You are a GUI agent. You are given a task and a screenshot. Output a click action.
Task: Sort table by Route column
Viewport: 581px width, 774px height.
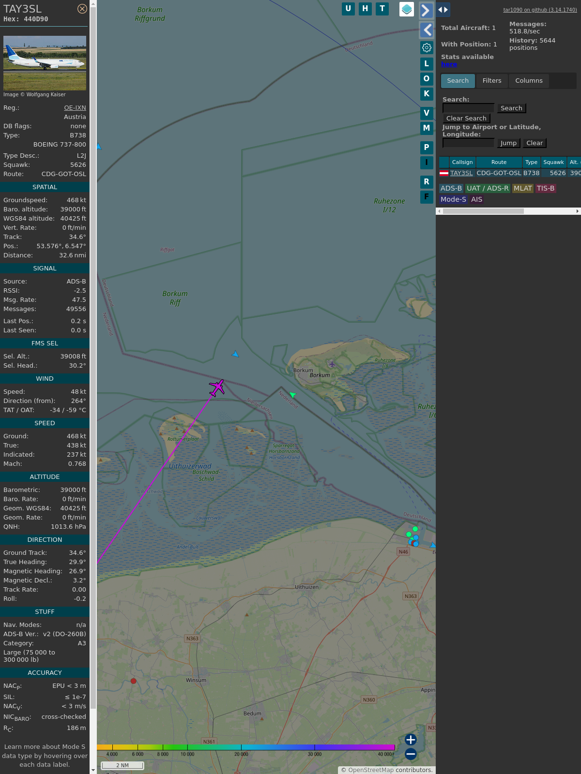(499, 163)
